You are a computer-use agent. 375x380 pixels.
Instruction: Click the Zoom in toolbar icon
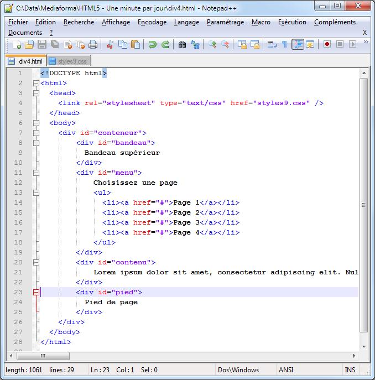[212, 44]
